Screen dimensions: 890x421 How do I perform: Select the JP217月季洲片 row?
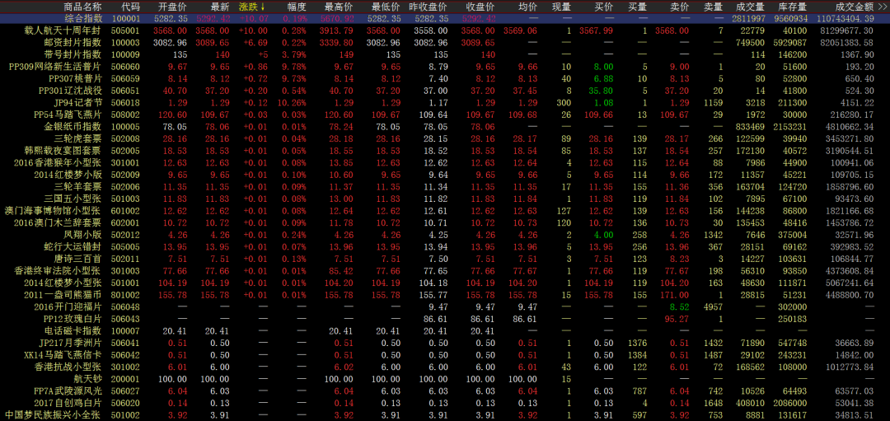(x=445, y=344)
